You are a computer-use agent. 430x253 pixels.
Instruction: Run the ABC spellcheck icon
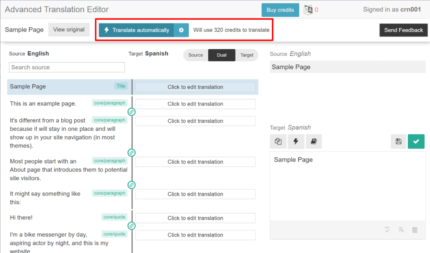click(387, 229)
